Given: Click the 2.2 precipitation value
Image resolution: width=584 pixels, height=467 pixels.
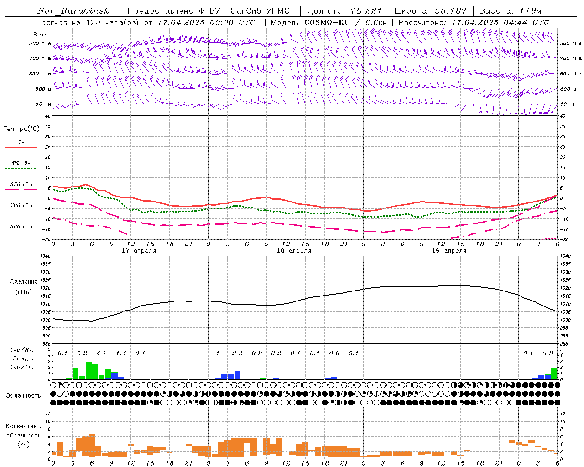Looking at the screenshot, I should 237,353.
